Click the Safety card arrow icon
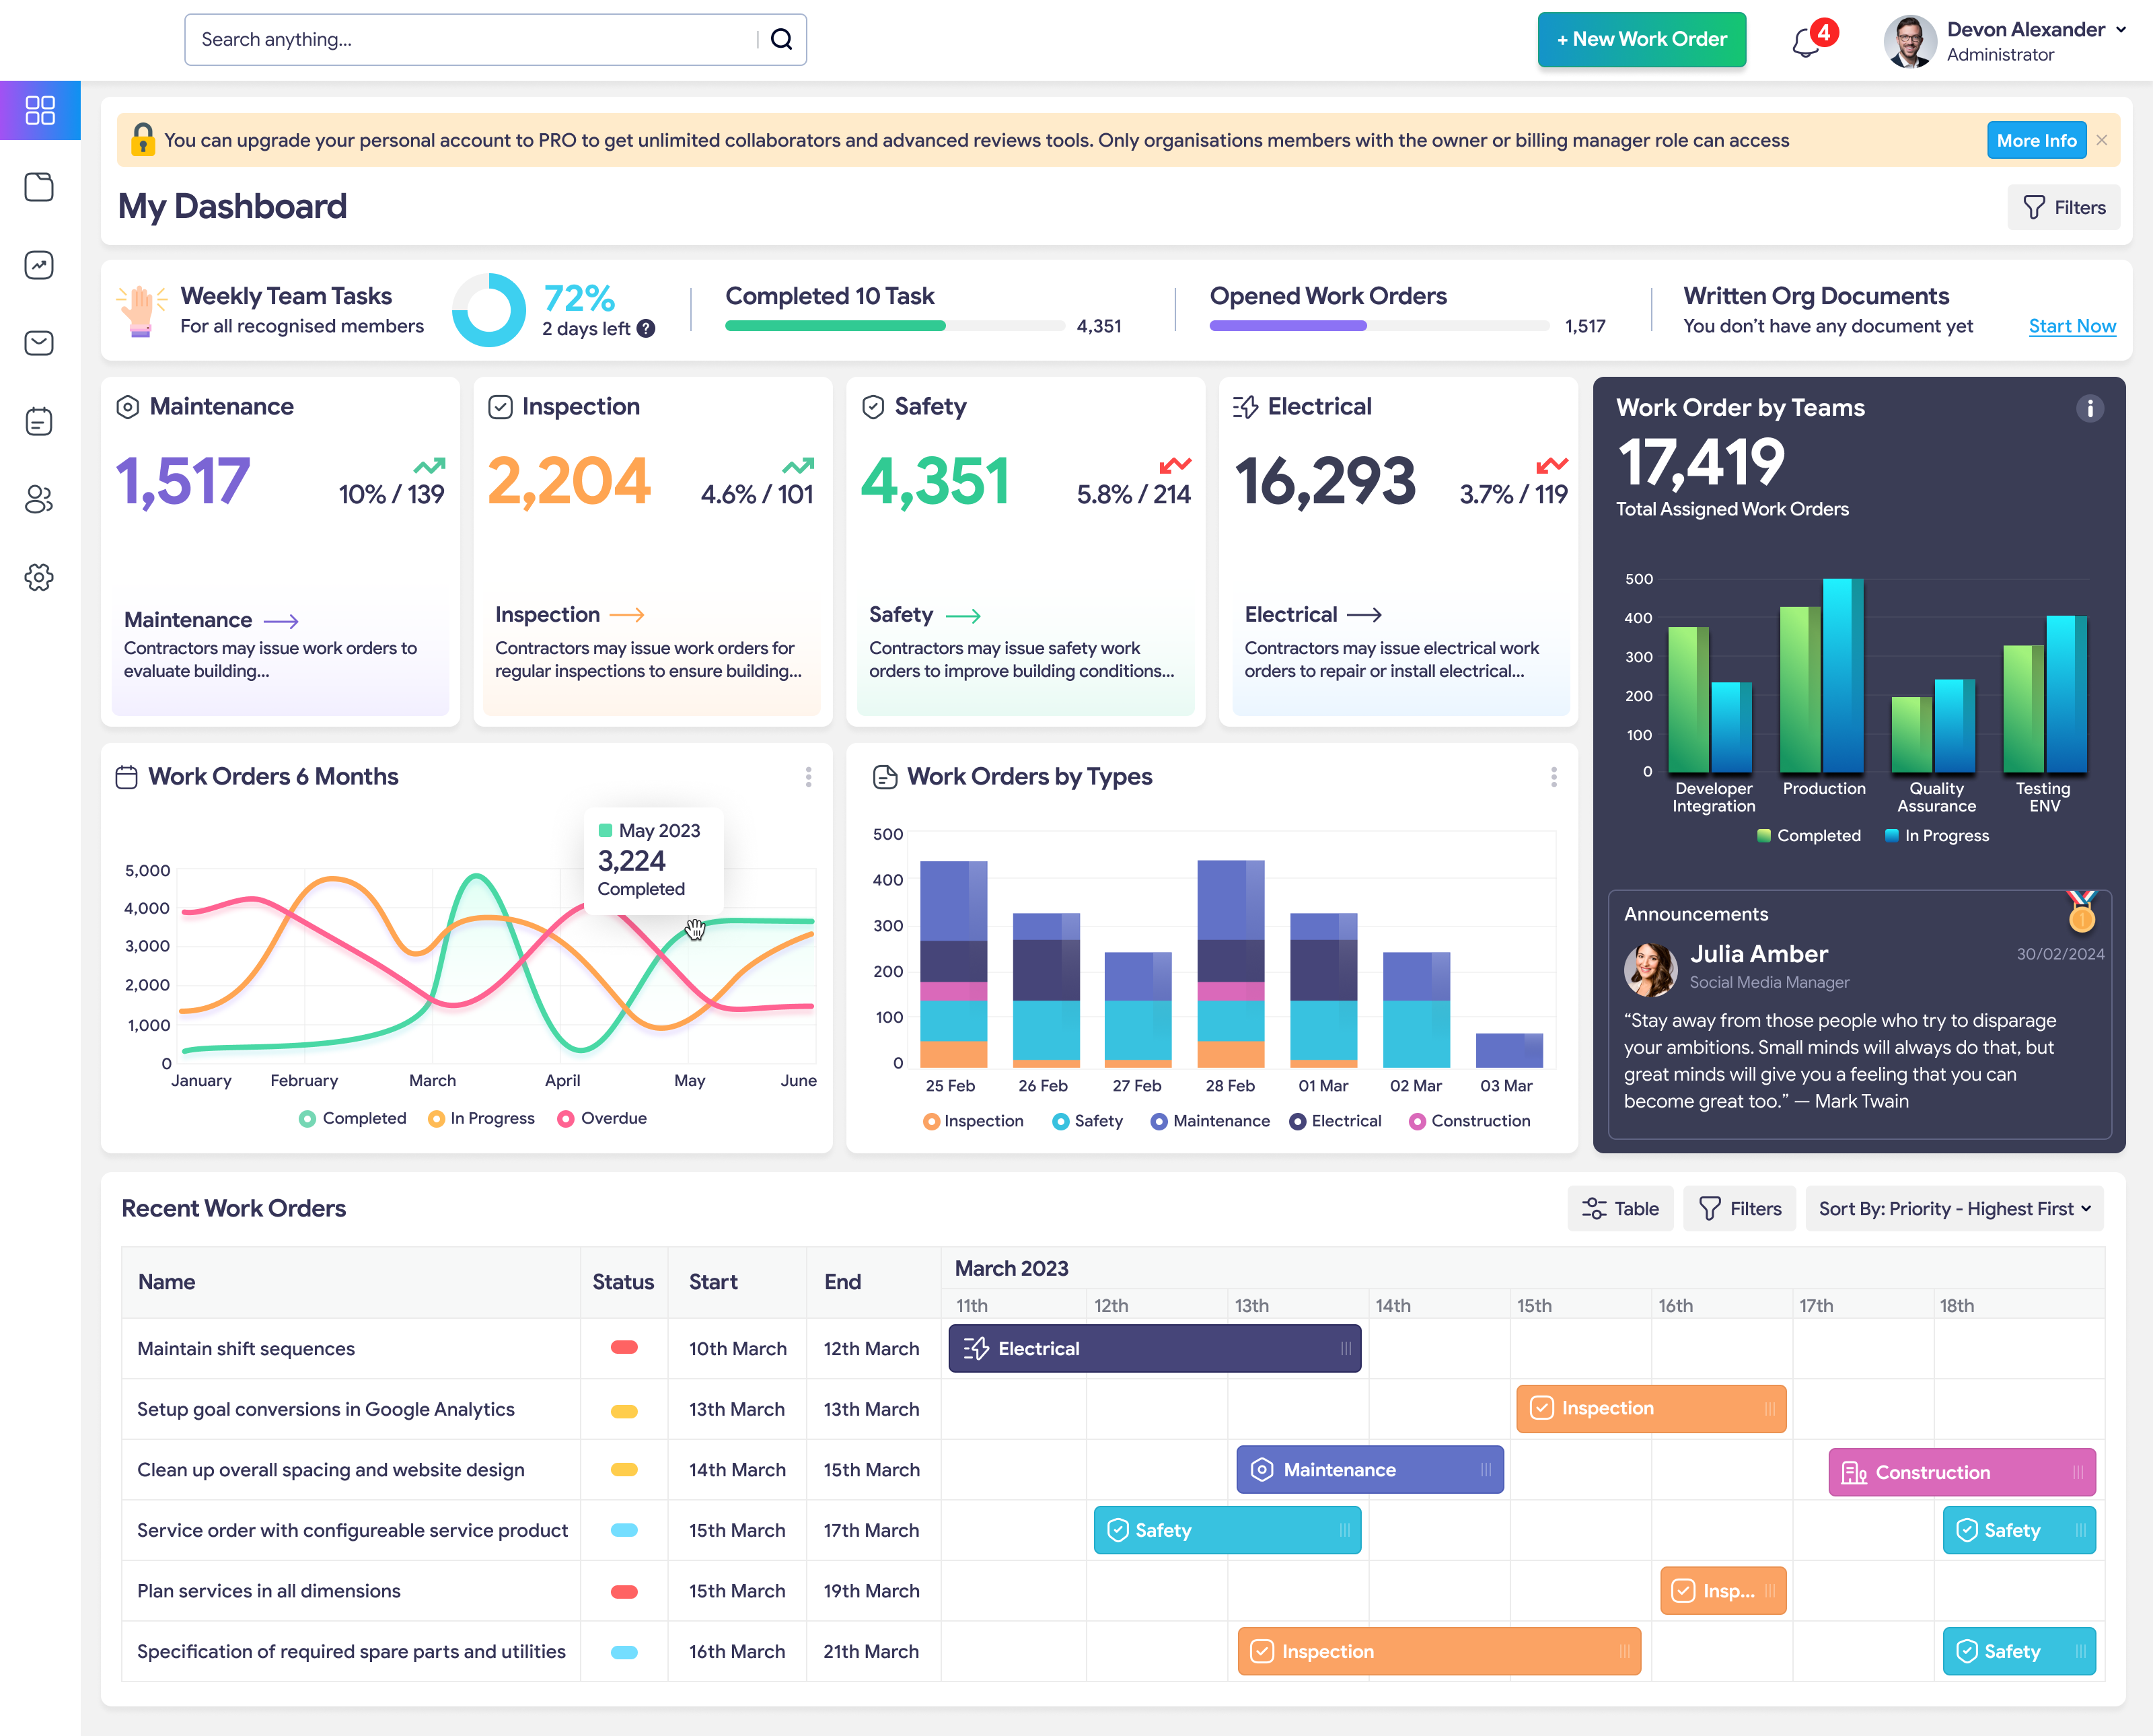 tap(963, 616)
